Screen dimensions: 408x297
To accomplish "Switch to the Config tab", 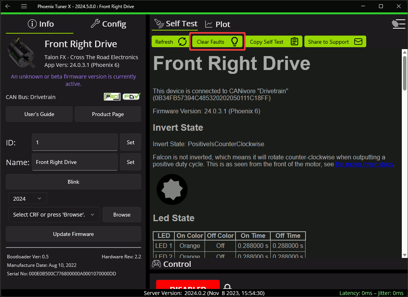I will (x=108, y=24).
